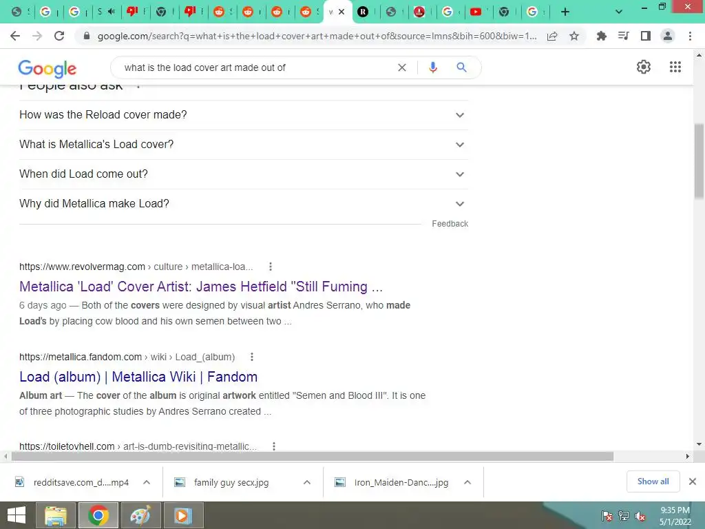This screenshot has width=705, height=529.
Task: Clear the Google search box with X
Action: pyautogui.click(x=402, y=68)
